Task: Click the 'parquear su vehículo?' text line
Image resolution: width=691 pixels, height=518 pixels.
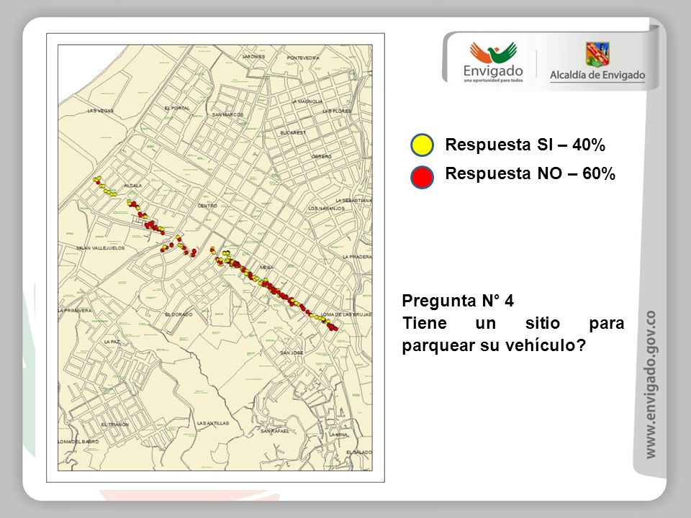Action: (x=494, y=345)
